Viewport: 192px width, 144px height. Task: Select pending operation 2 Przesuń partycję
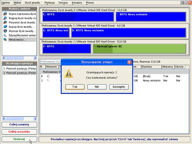coord(20,73)
